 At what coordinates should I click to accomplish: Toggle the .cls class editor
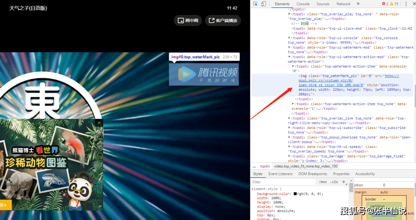[334, 182]
